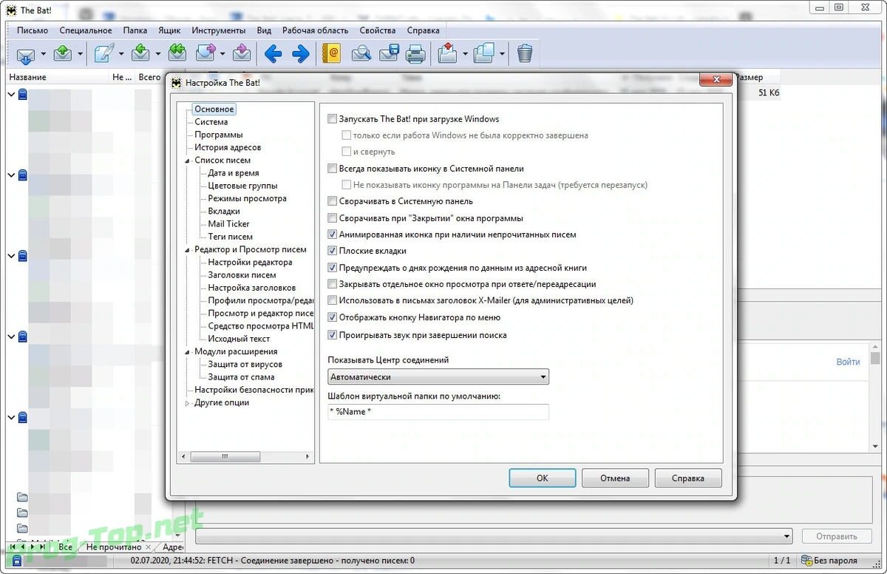Go to next message with blue right arrow

[301, 53]
